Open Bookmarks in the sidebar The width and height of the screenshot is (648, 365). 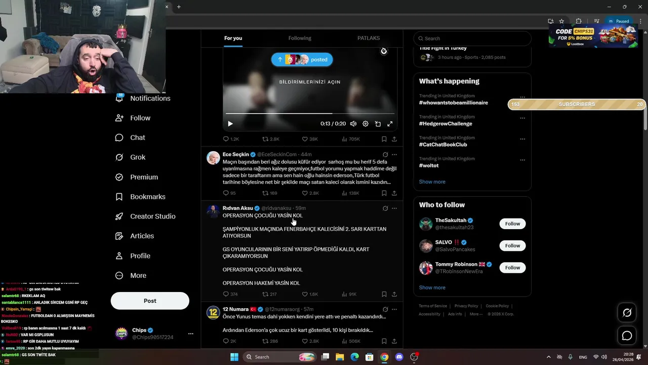coord(140,197)
